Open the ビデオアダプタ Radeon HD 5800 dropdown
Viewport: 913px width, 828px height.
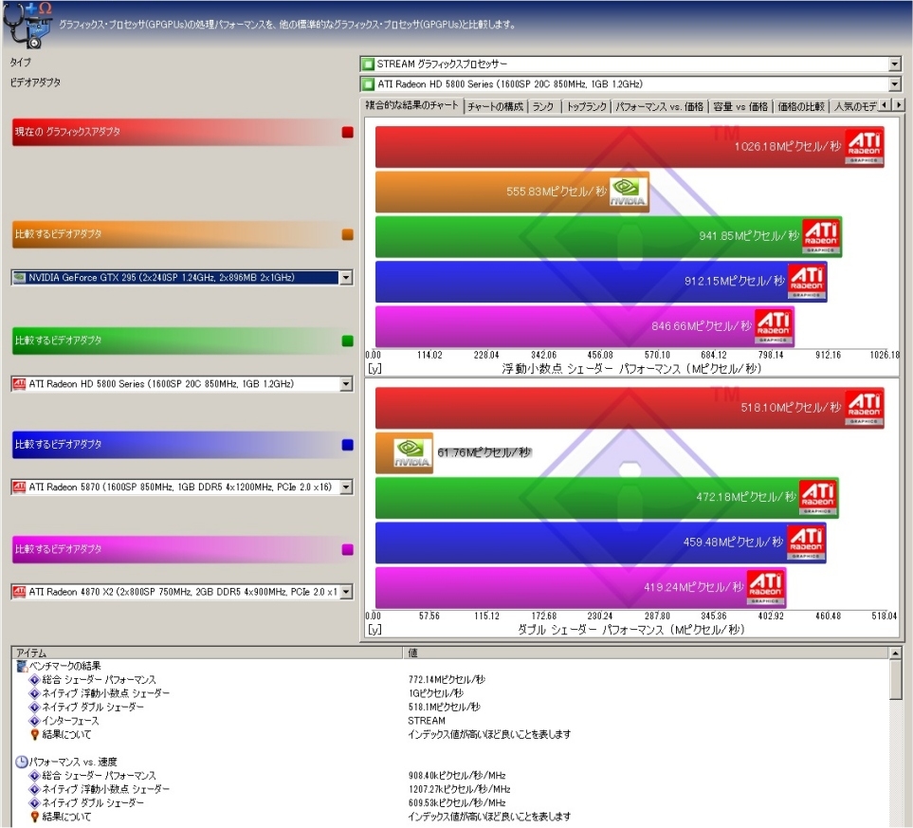(895, 84)
